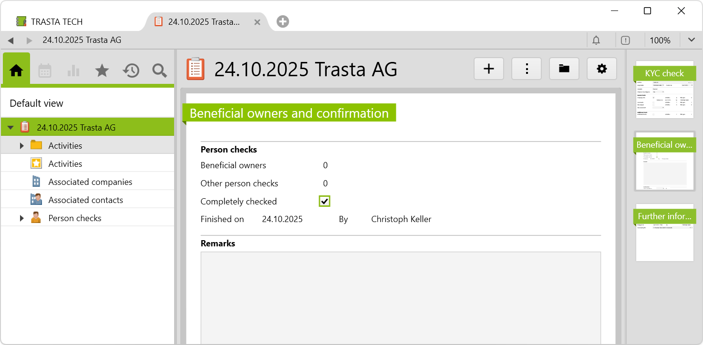Screen dimensions: 703x345
Task: Click the search magnifier icon in sidebar
Action: [x=159, y=71]
